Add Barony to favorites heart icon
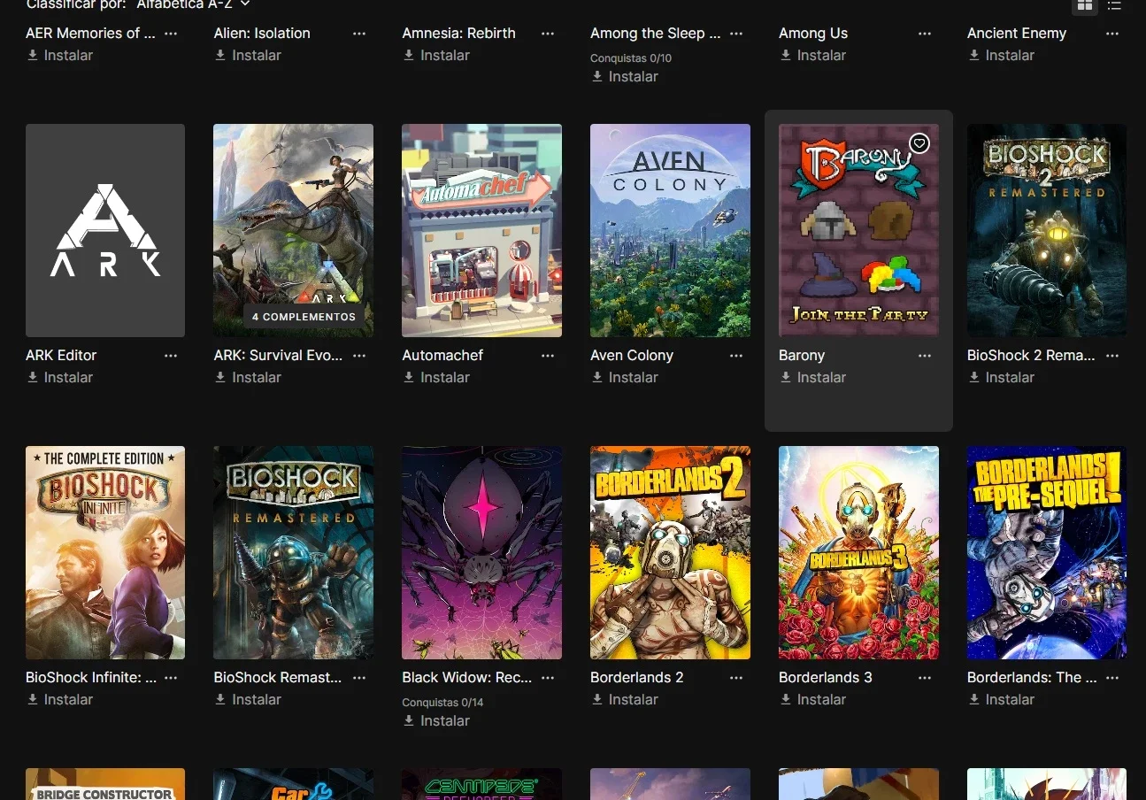The height and width of the screenshot is (800, 1146). tap(919, 143)
